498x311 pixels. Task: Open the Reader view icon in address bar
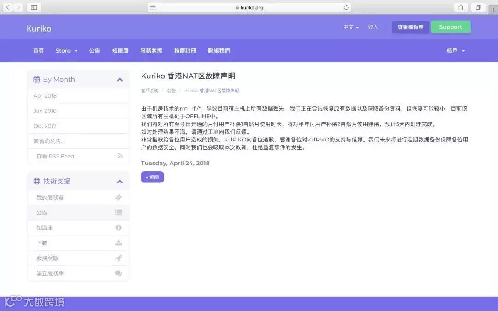pyautogui.click(x=153, y=7)
